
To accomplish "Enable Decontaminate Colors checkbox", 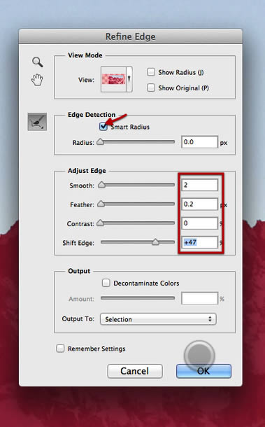I will [x=106, y=283].
